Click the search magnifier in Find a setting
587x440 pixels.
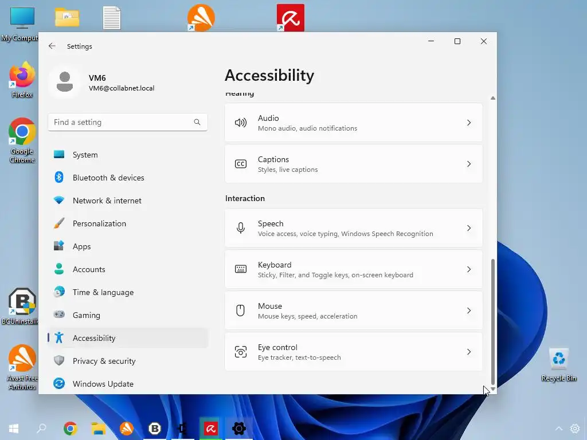[x=197, y=122]
